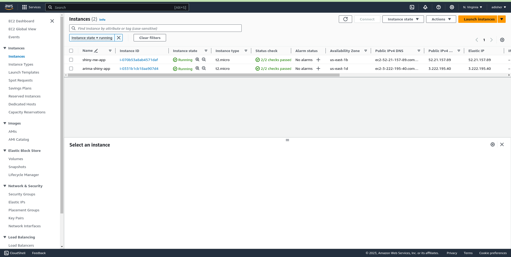
Task: Close the EC2 sidebar navigation
Action: [52, 21]
